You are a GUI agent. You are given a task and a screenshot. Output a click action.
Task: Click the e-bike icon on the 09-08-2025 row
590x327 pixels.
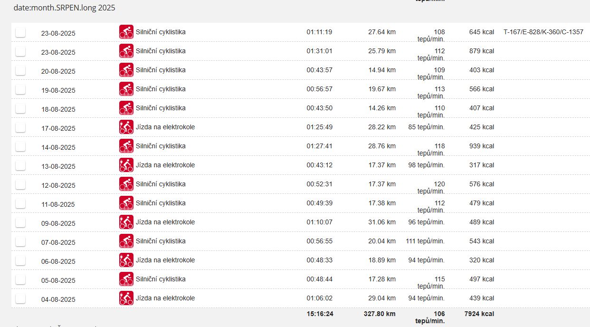126,222
